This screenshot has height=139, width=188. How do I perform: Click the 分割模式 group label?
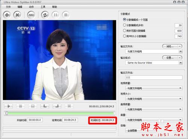tap(125, 14)
